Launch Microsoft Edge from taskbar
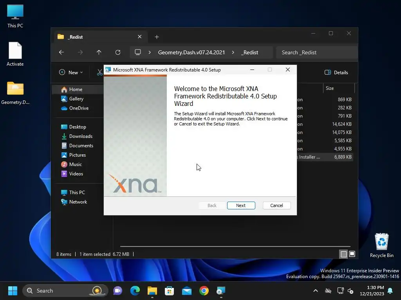 (x=135, y=291)
